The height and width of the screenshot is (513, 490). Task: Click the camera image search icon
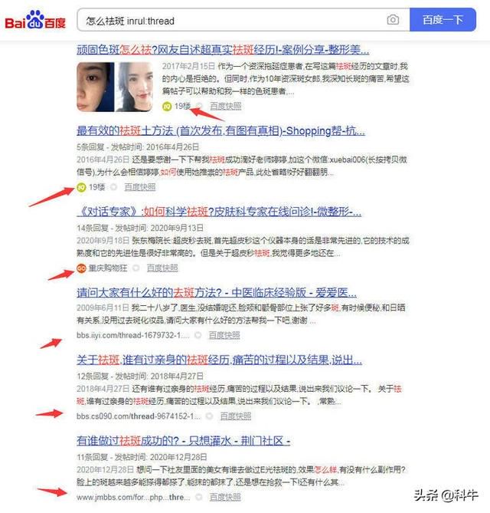(393, 20)
